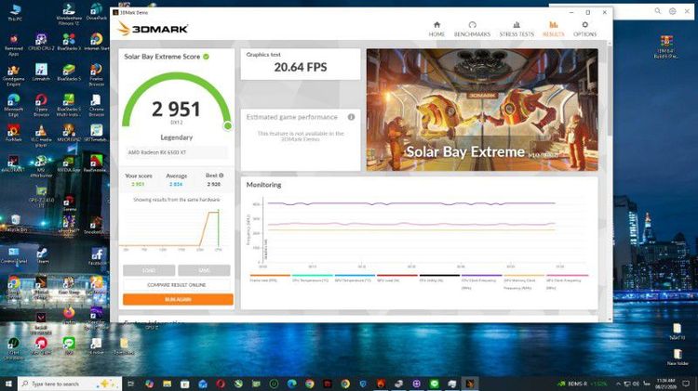The height and width of the screenshot is (391, 698).
Task: Click the search icon in background window
Action: pyautogui.click(x=657, y=11)
